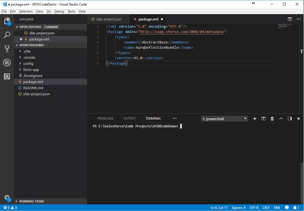304x211 pixels.
Task: Click the warnings count in status bar
Action: pos(14,207)
